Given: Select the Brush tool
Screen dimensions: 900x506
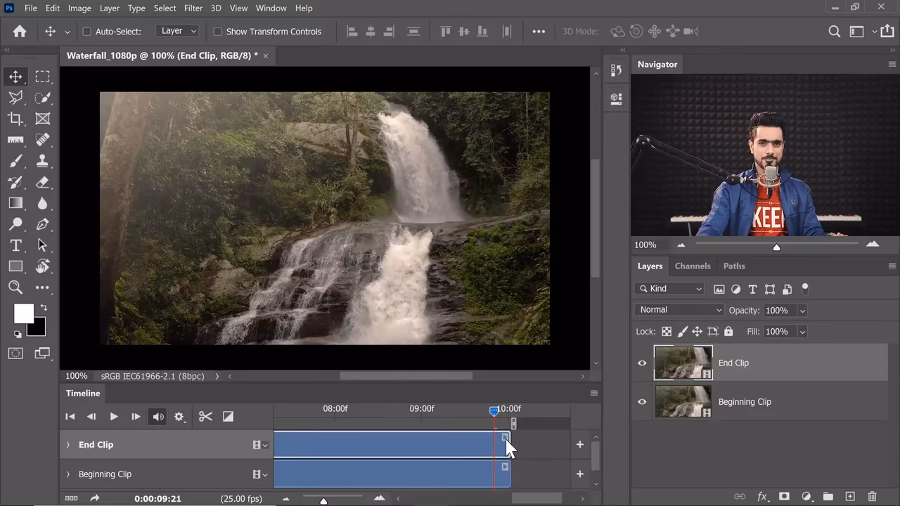Looking at the screenshot, I should pos(15,161).
